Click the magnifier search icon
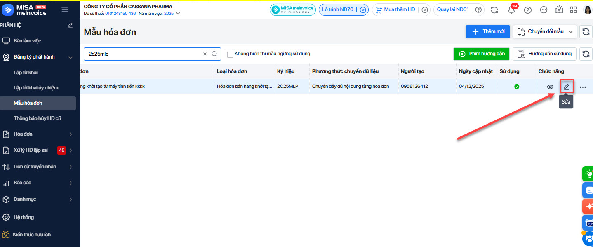Screen dimensions: 593x247 [214, 54]
